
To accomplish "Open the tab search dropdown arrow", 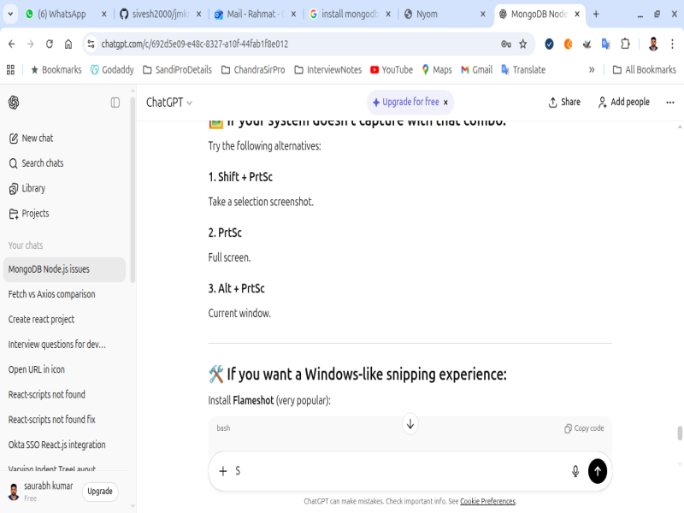I will [x=10, y=14].
